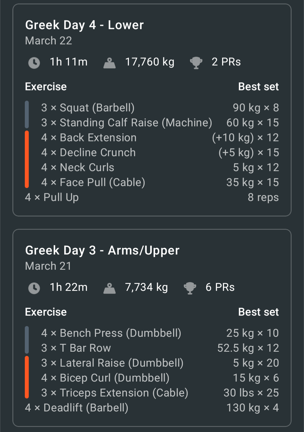Click the clock icon beside 1h 22m
The image size is (304, 432).
tap(34, 288)
